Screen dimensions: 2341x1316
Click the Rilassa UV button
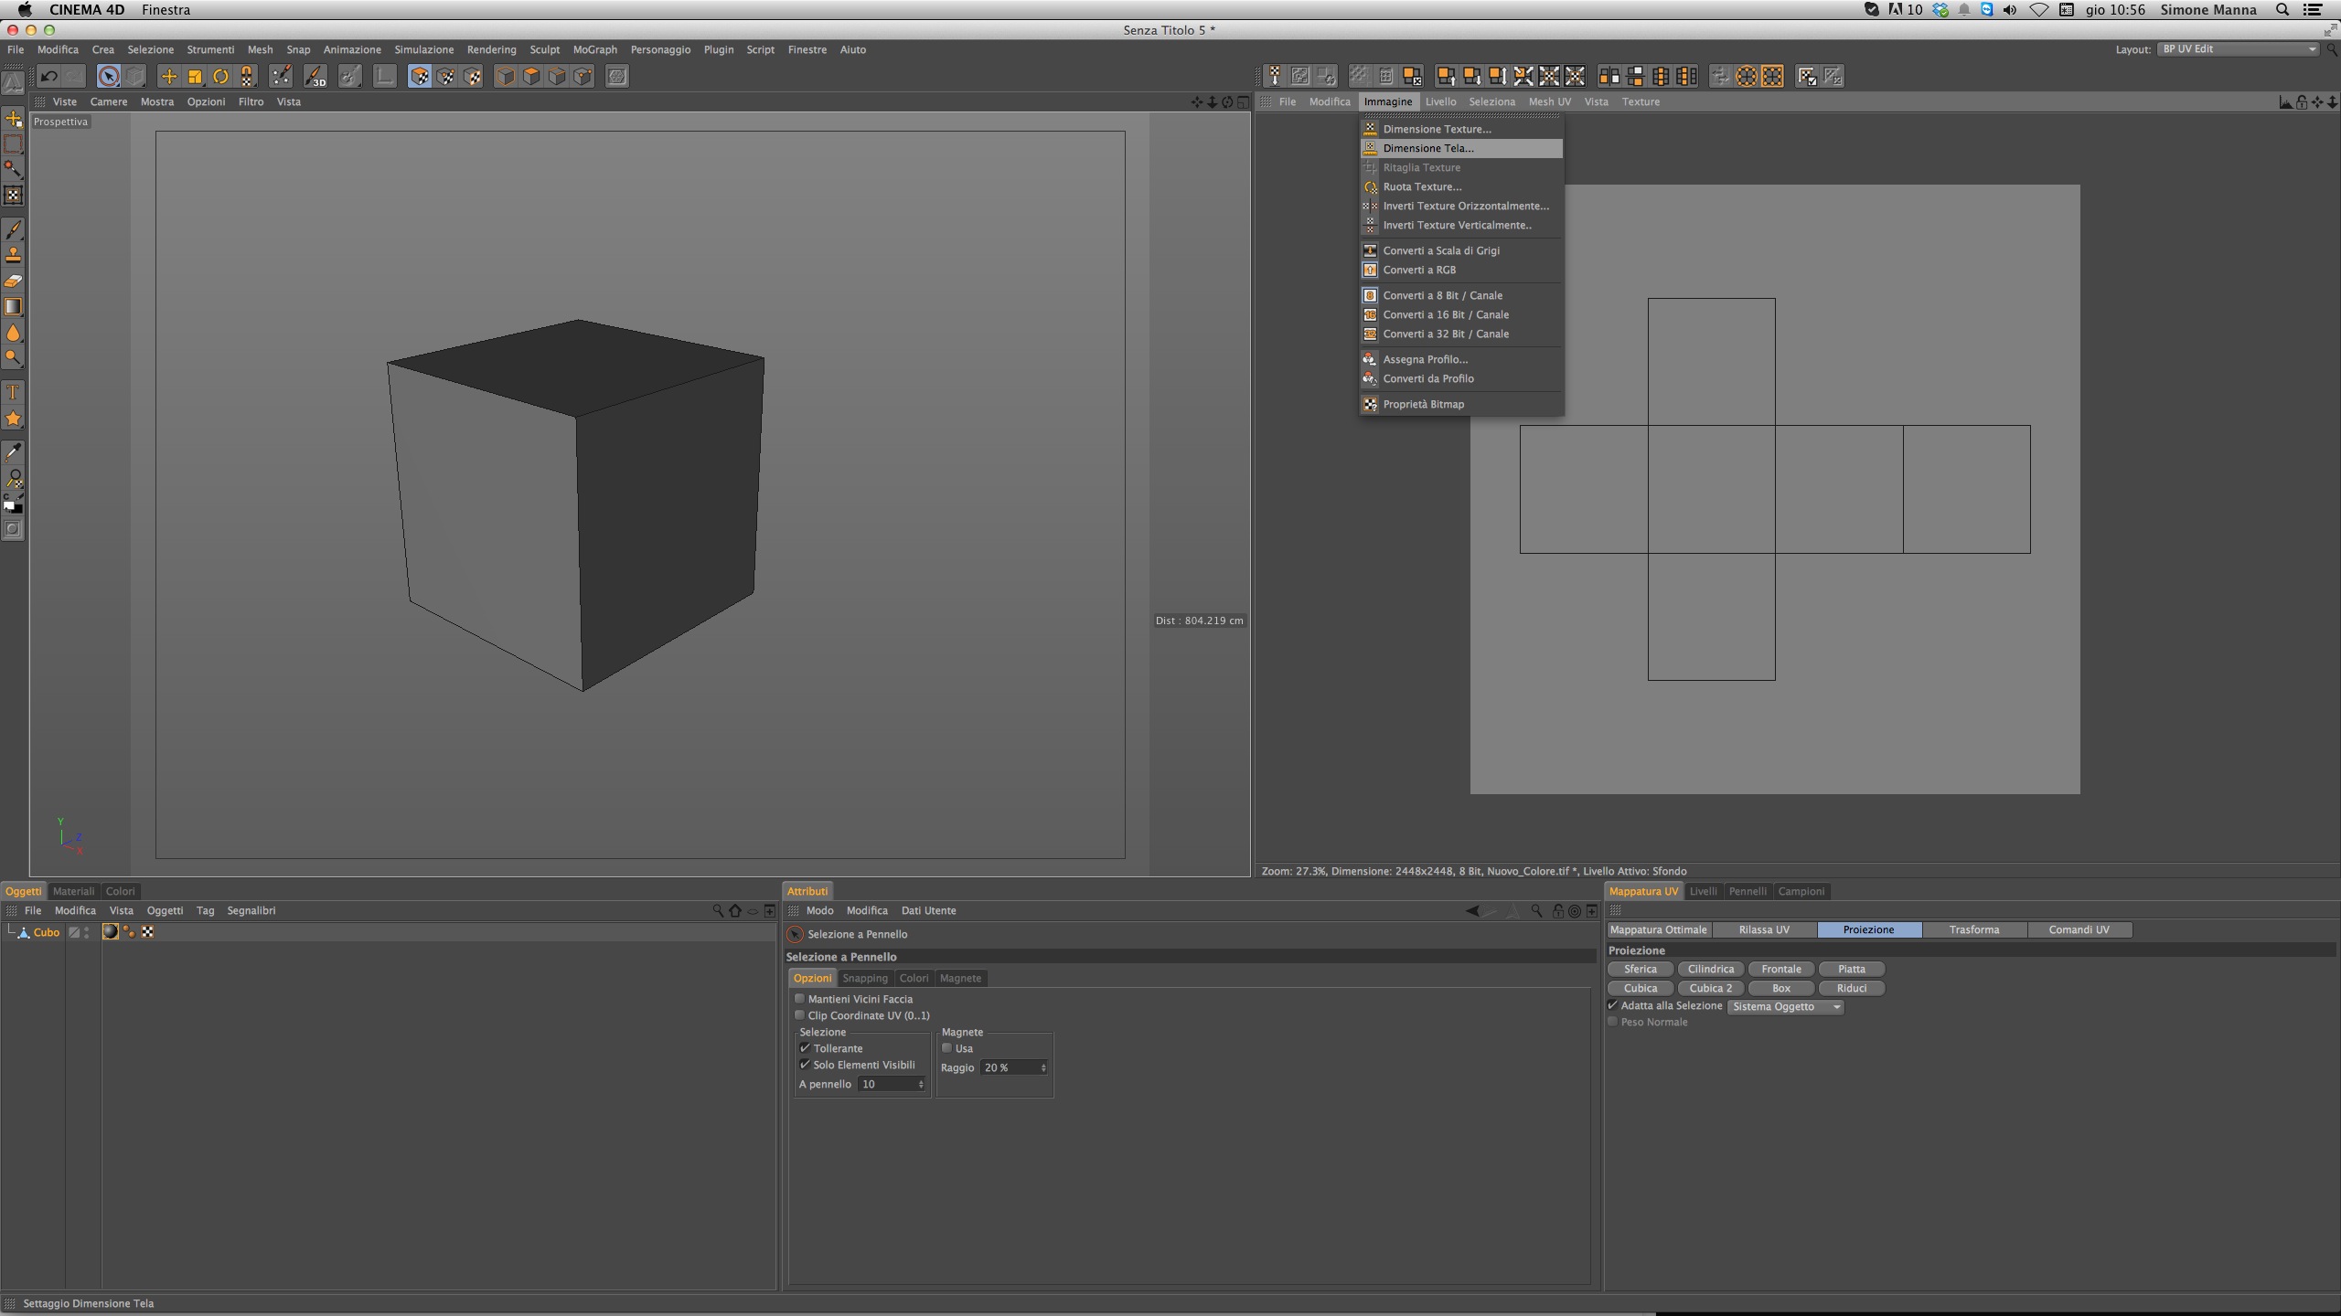point(1764,929)
